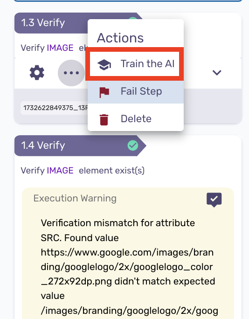Open the 1.4 Verify step header
249x319 pixels.
(80, 146)
